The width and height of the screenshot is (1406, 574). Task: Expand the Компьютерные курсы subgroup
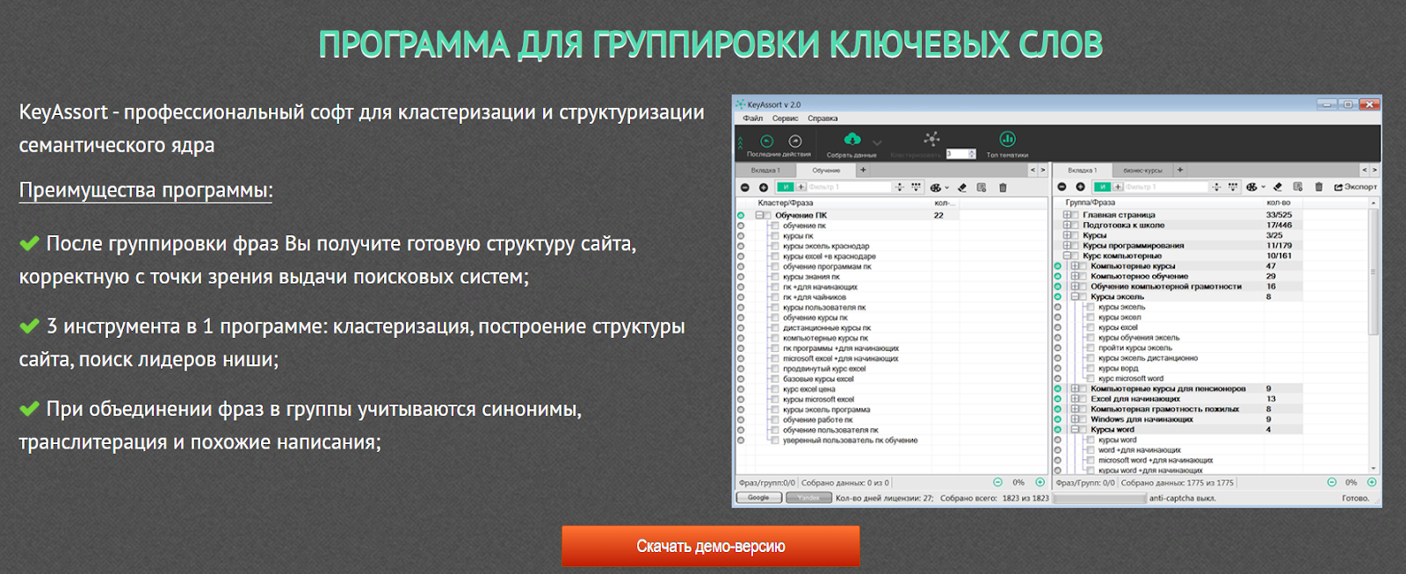pyautogui.click(x=1075, y=266)
